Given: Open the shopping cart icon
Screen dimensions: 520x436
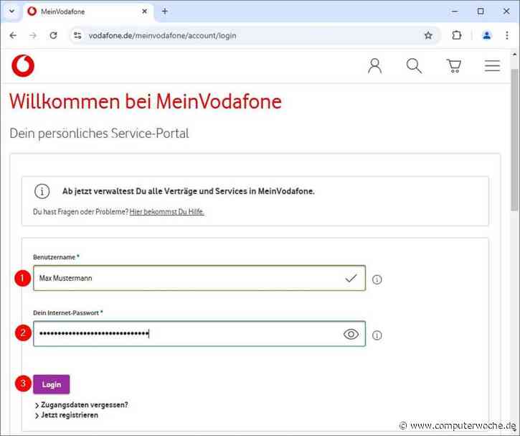Looking at the screenshot, I should (454, 66).
